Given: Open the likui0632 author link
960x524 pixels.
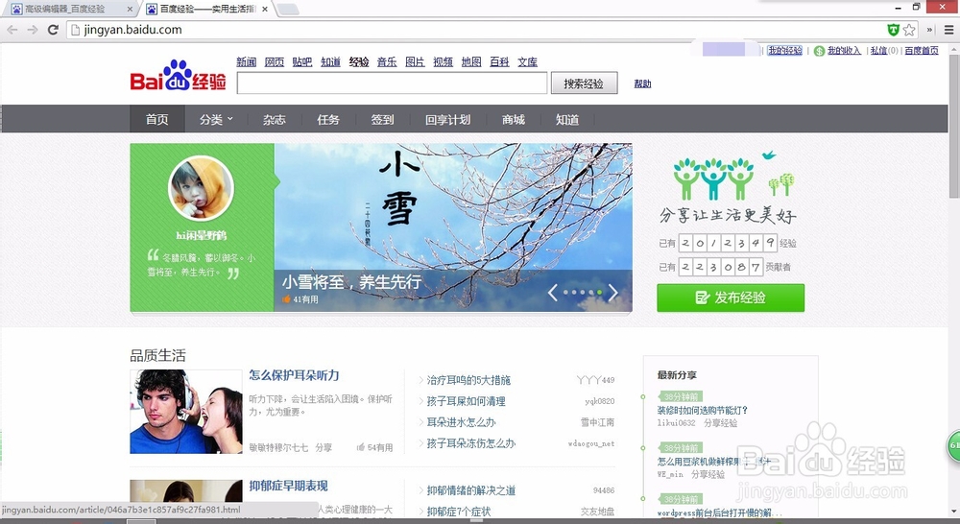Looking at the screenshot, I should pyautogui.click(x=676, y=423).
